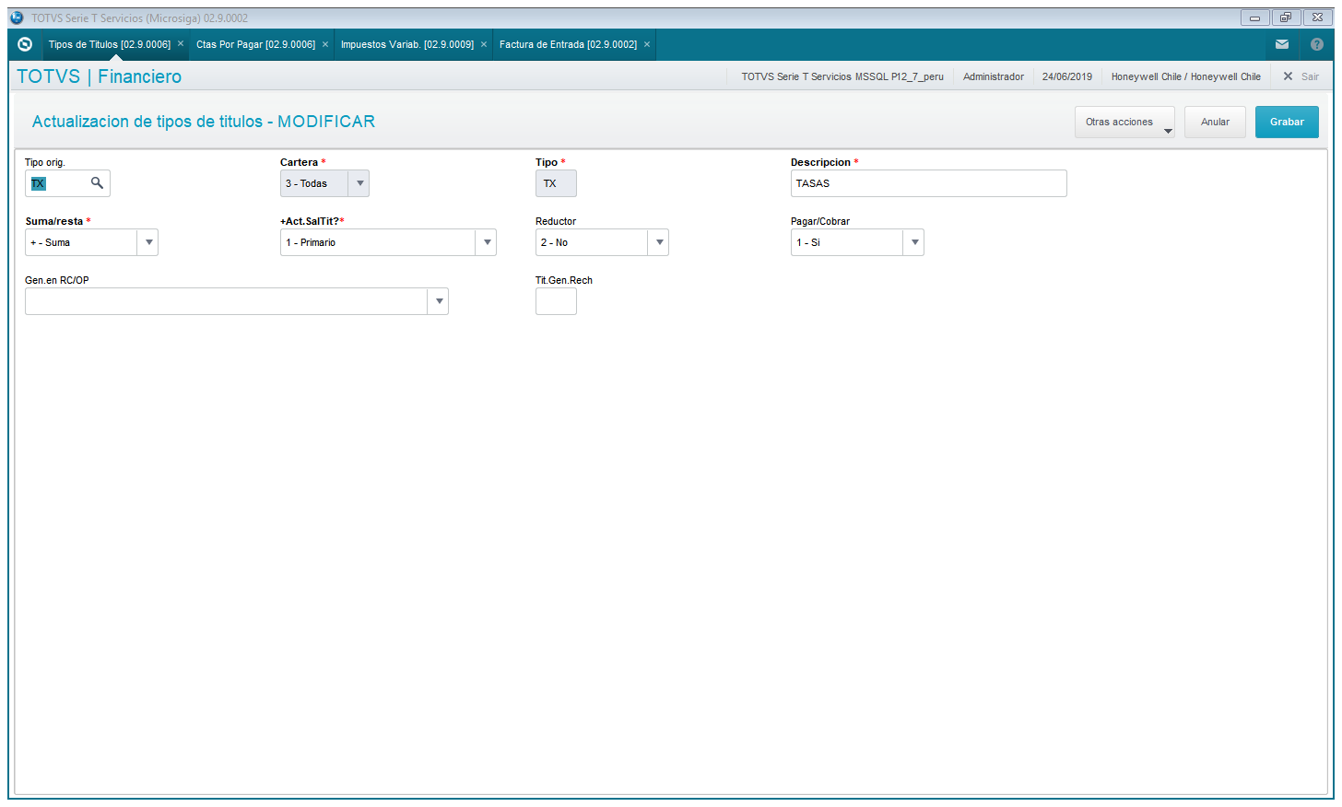This screenshot has width=1342, height=807.
Task: Minimize the TOTVS window
Action: (1254, 18)
